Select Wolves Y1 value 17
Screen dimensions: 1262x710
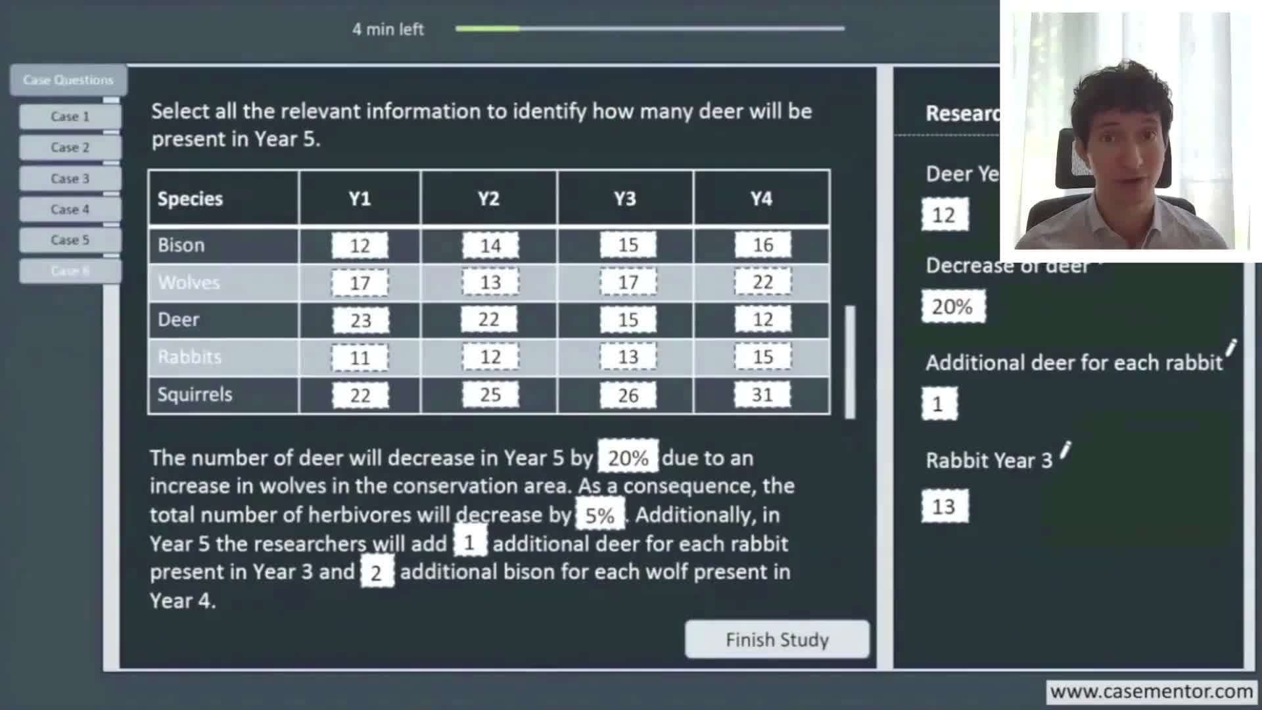pos(360,283)
